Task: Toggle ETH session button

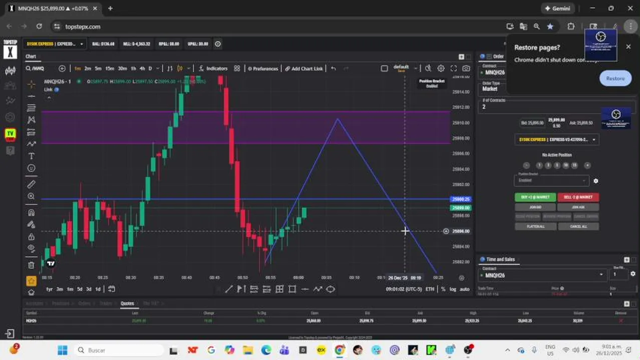Action: (x=430, y=289)
